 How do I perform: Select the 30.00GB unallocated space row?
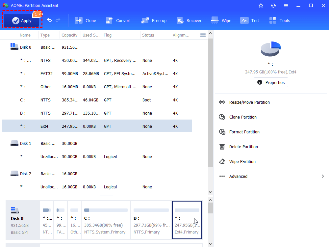tap(97, 157)
